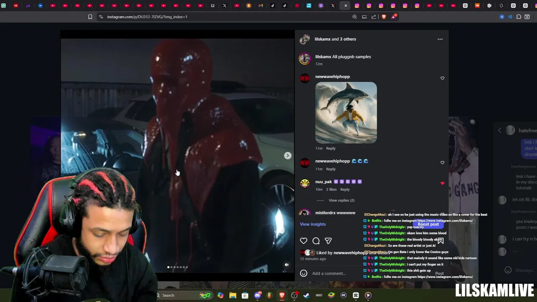Share the post with the paper plane icon

coord(328,241)
